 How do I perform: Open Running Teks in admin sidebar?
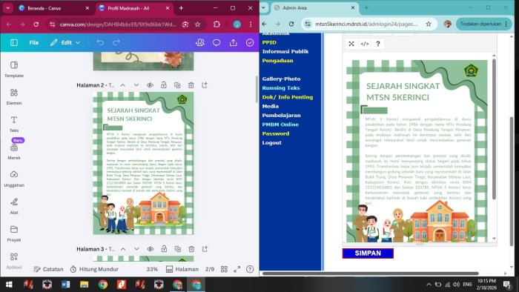click(x=281, y=88)
